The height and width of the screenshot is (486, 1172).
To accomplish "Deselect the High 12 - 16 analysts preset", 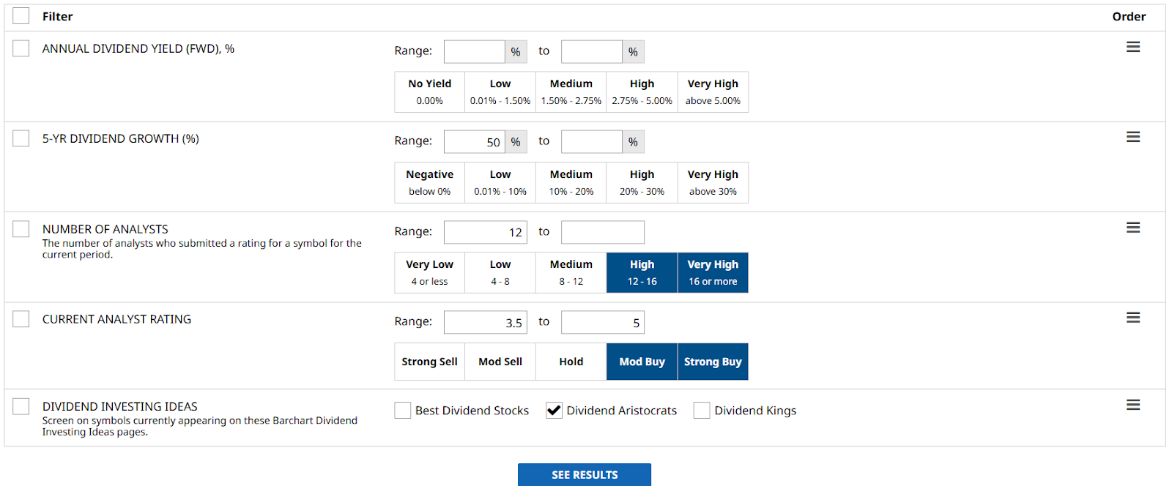I will point(642,272).
